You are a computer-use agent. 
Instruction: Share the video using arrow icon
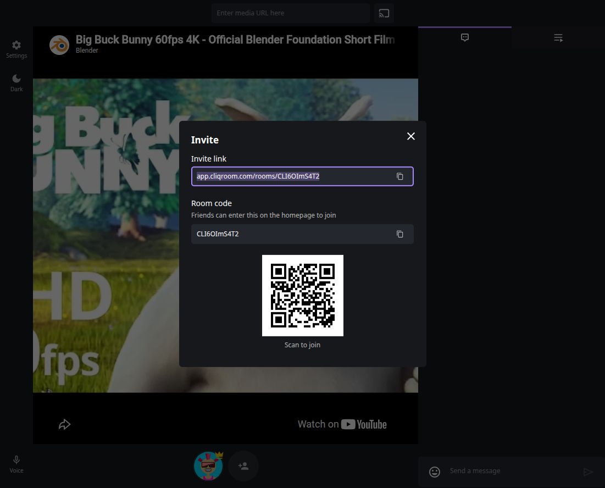coord(64,424)
